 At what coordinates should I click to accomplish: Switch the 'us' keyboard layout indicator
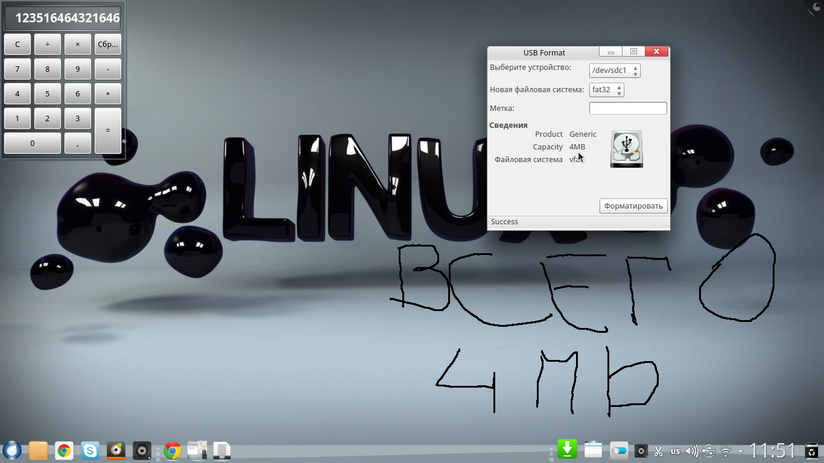(x=675, y=450)
